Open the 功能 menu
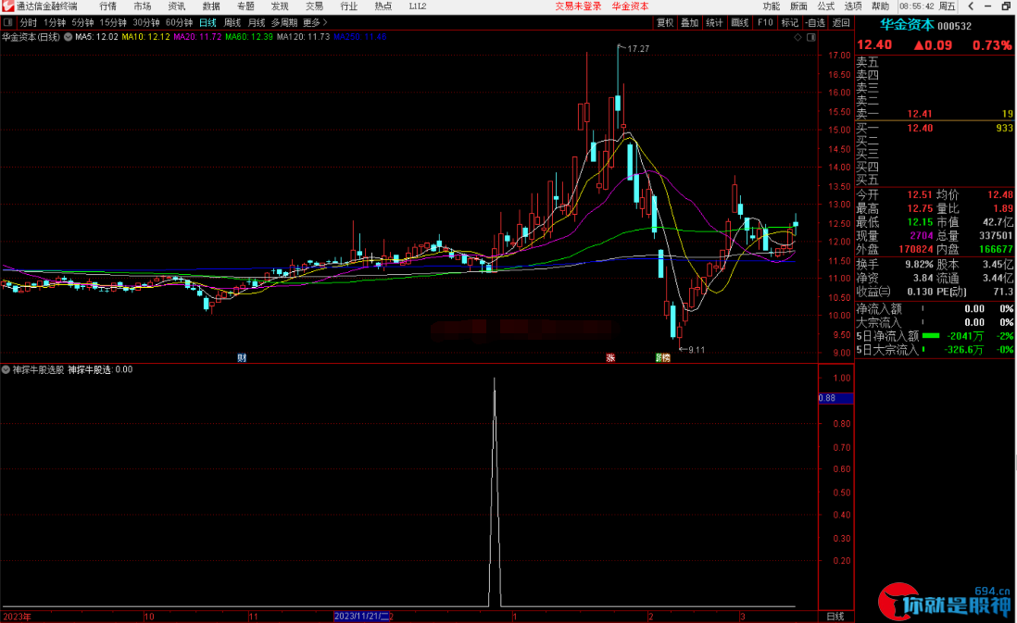 pos(772,6)
